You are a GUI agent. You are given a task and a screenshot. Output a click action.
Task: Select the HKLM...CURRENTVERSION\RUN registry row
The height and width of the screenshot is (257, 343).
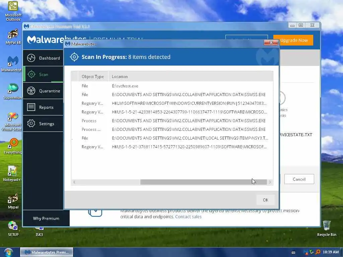pos(172,103)
